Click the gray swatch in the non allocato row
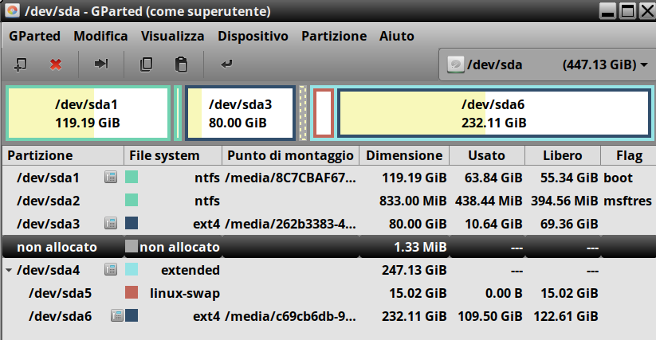Screen dimensions: 656x340 pos(132,246)
